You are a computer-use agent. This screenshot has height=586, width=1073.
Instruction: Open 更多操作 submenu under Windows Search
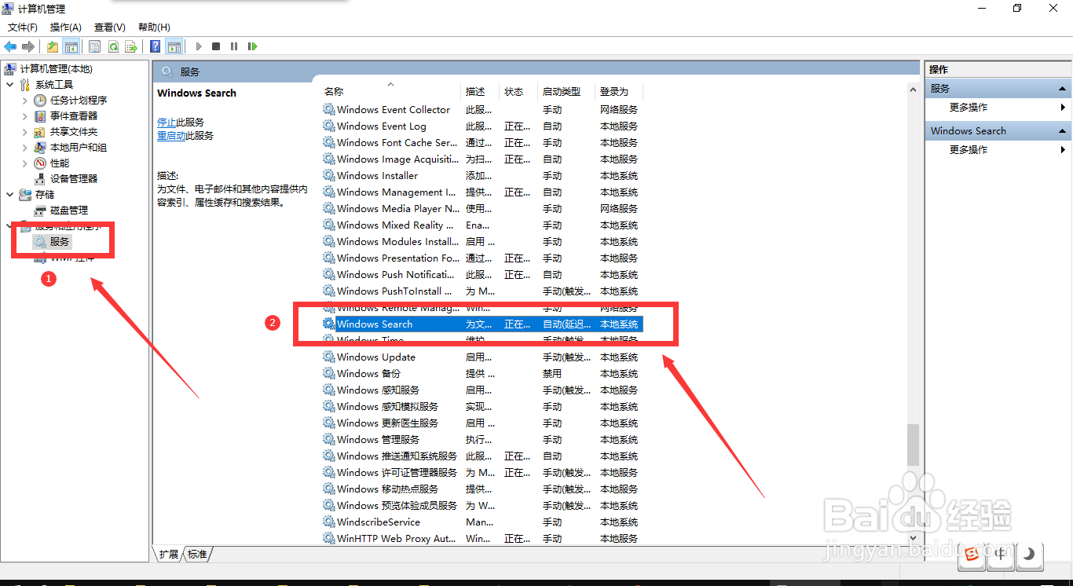pyautogui.click(x=998, y=150)
